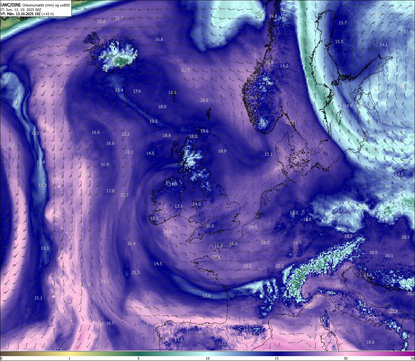Click the 16.7 value label
The height and width of the screenshot is (361, 415).
coord(110,323)
